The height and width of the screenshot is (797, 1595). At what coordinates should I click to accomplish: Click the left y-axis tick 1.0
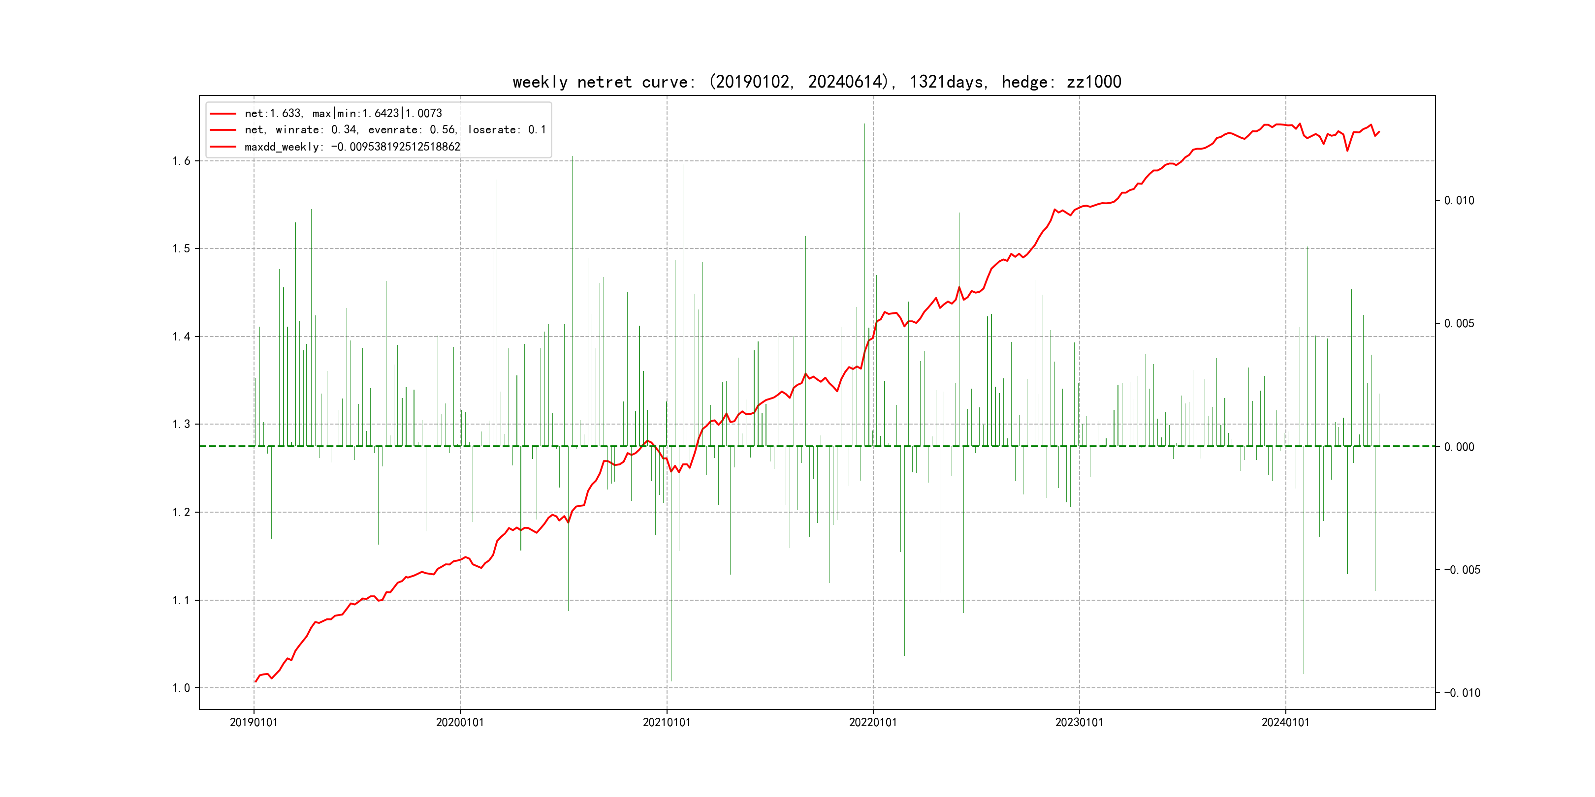182,688
